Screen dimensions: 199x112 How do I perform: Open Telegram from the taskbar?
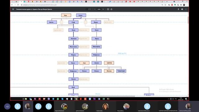point(53,99)
